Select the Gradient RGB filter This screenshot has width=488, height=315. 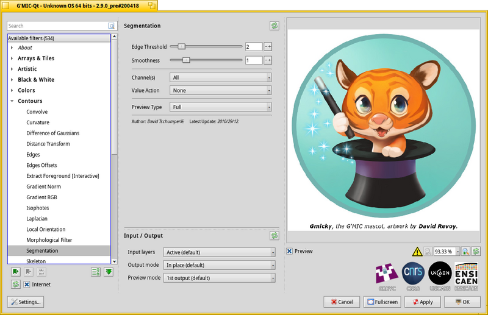(41, 197)
